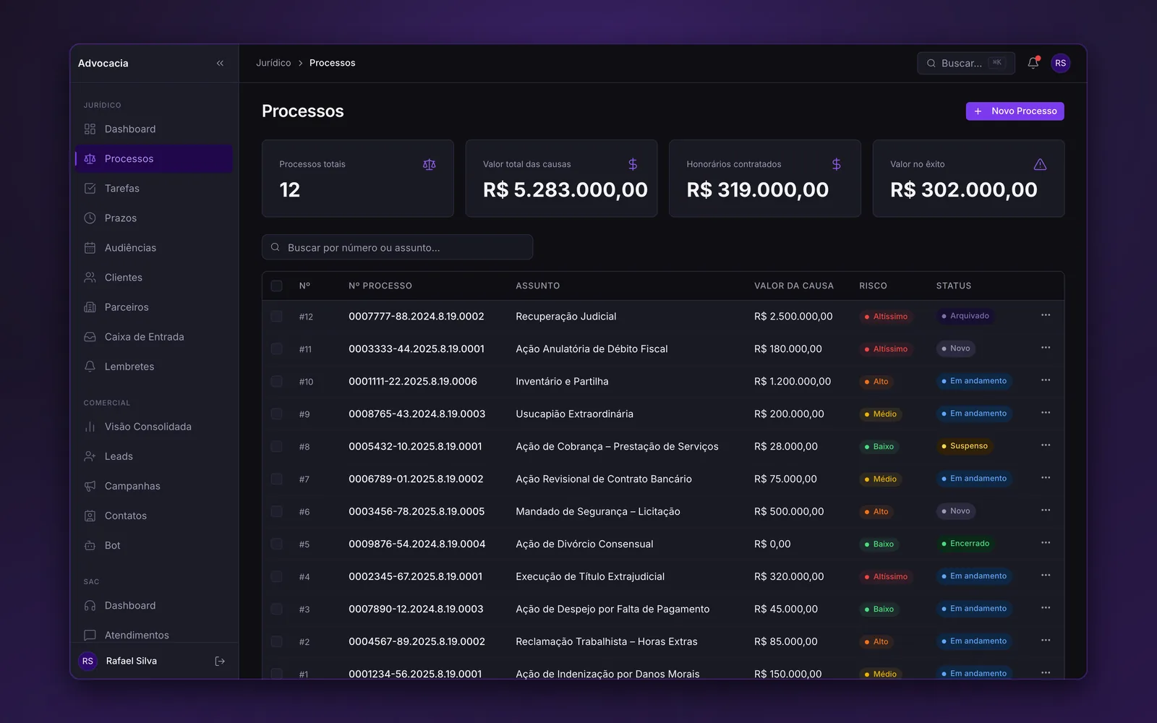Collapse the sidebar with the double chevron
The width and height of the screenshot is (1157, 723).
tap(220, 63)
